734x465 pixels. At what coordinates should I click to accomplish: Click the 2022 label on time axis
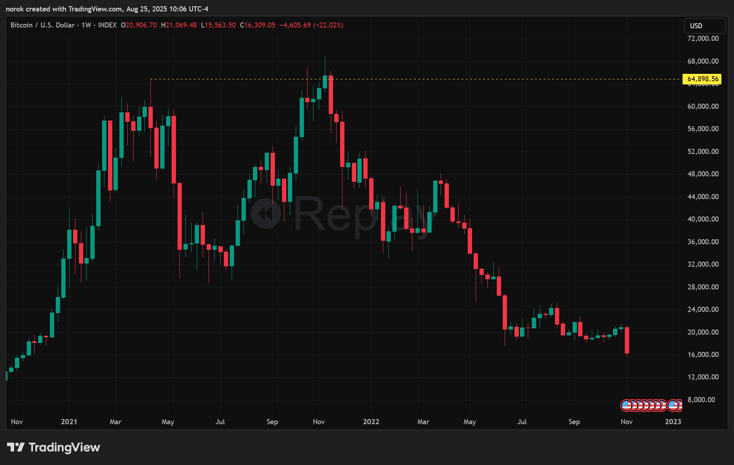point(371,422)
